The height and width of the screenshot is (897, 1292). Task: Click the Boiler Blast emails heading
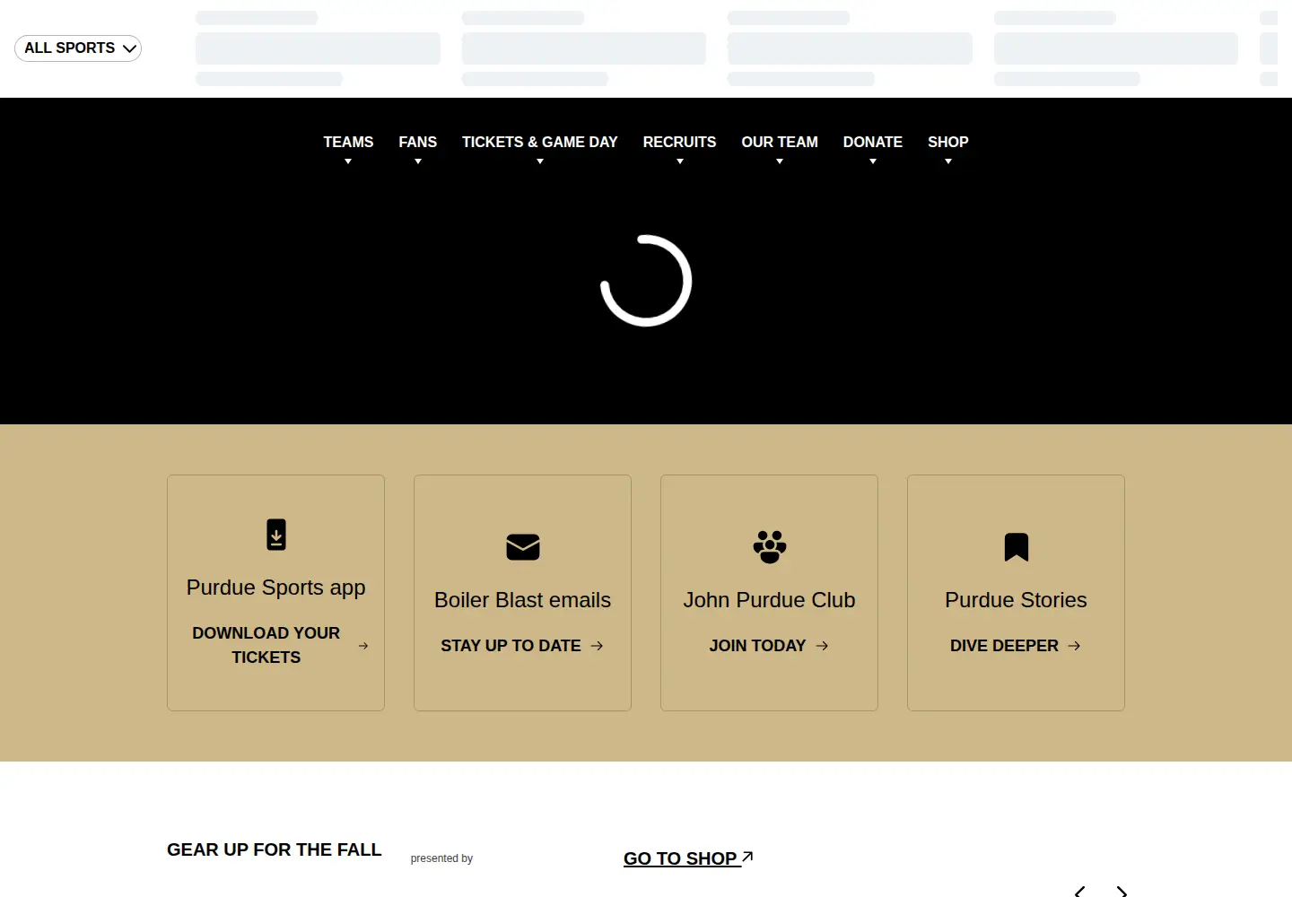pos(522,600)
